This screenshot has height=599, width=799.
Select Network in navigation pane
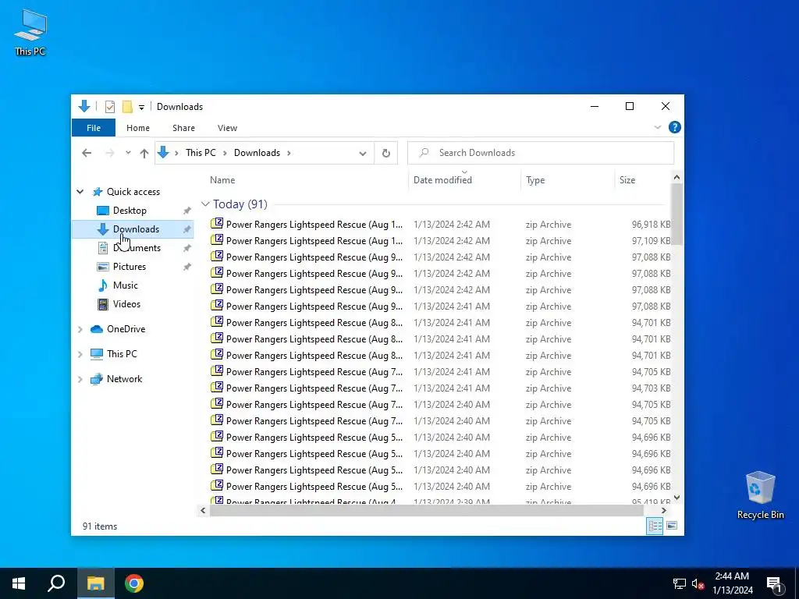[124, 379]
